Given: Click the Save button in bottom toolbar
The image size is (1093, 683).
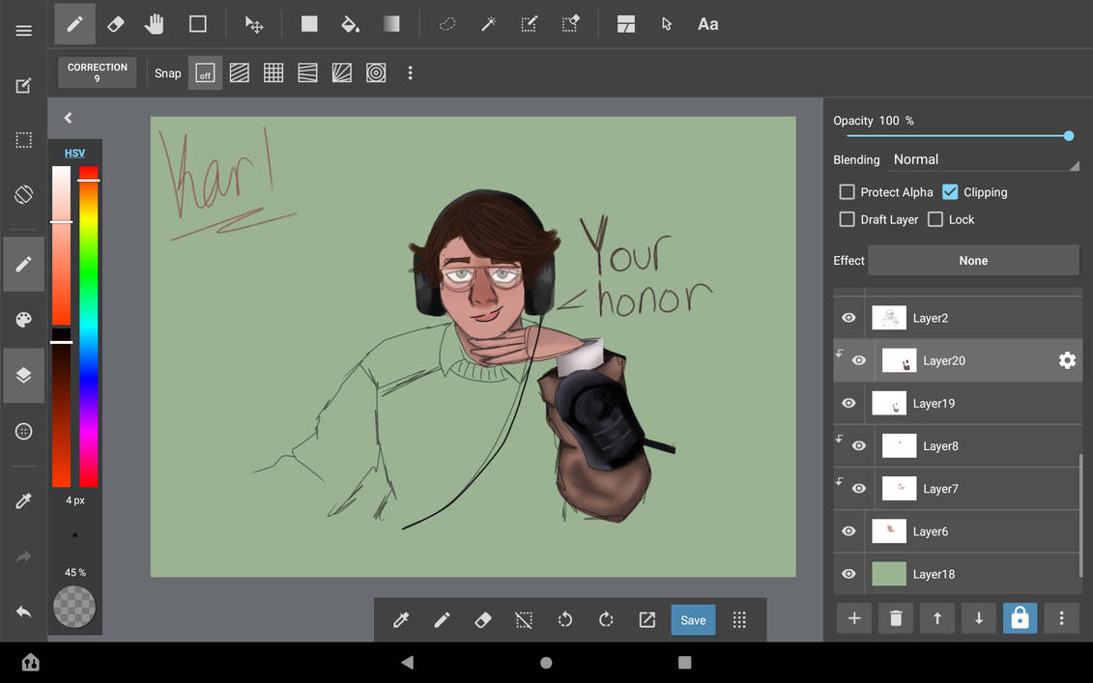Looking at the screenshot, I should pyautogui.click(x=693, y=619).
